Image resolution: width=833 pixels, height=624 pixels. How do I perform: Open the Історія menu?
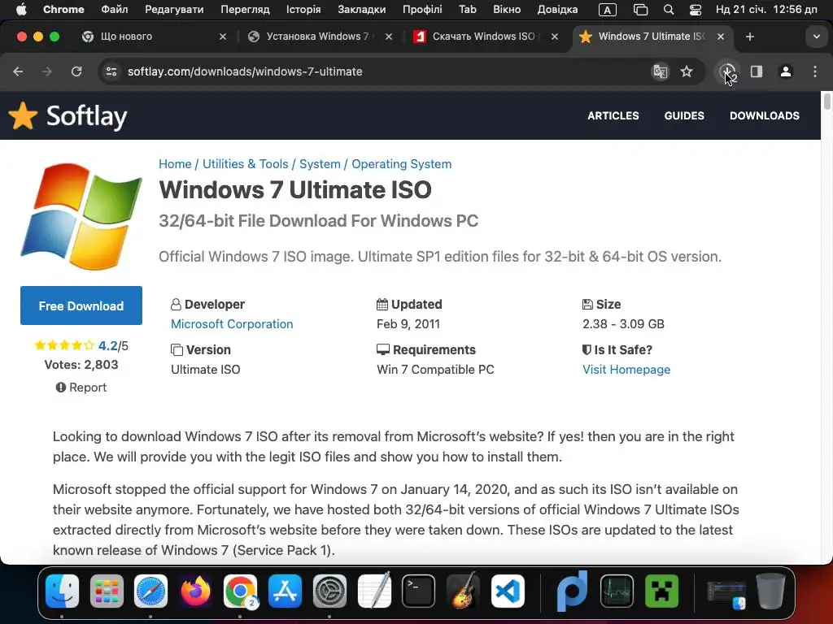point(303,9)
